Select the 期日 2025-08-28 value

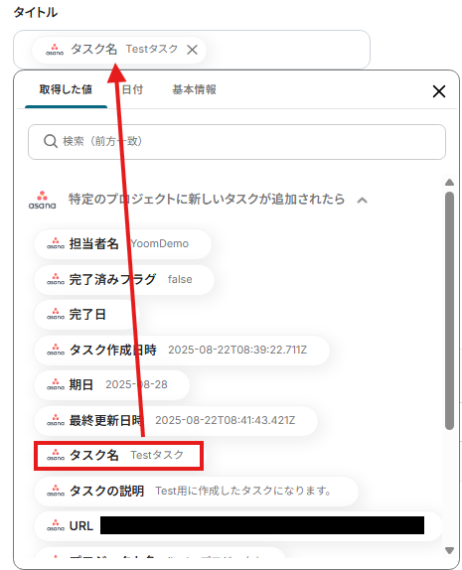[111, 385]
